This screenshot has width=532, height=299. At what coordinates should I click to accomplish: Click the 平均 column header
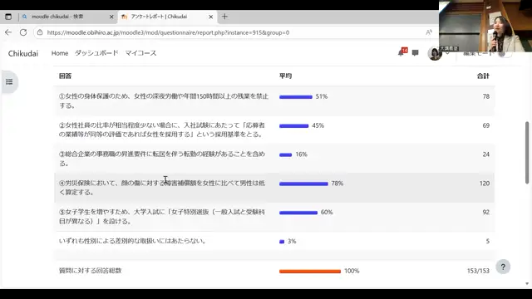click(x=285, y=76)
